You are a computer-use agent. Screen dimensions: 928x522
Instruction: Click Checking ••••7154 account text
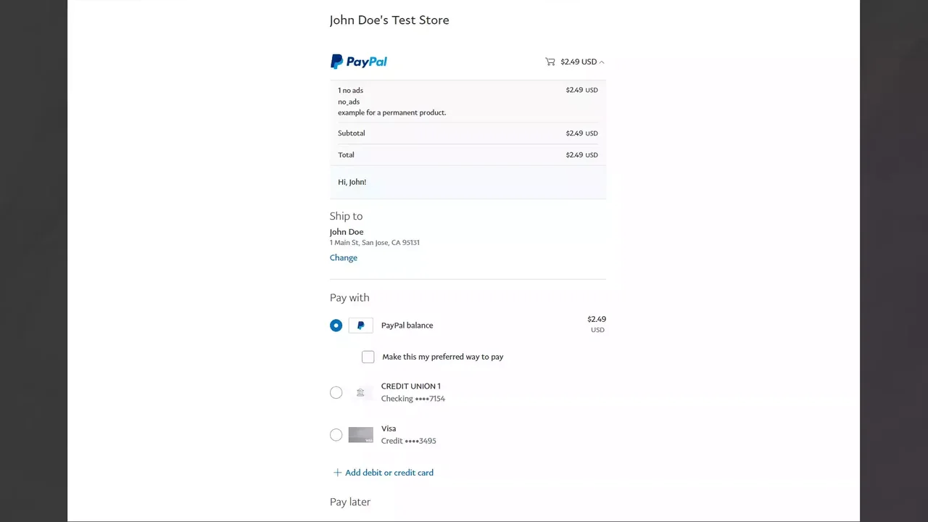413,399
